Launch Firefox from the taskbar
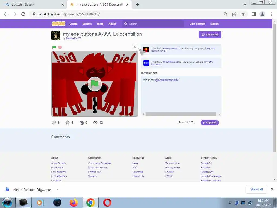 coord(74,203)
